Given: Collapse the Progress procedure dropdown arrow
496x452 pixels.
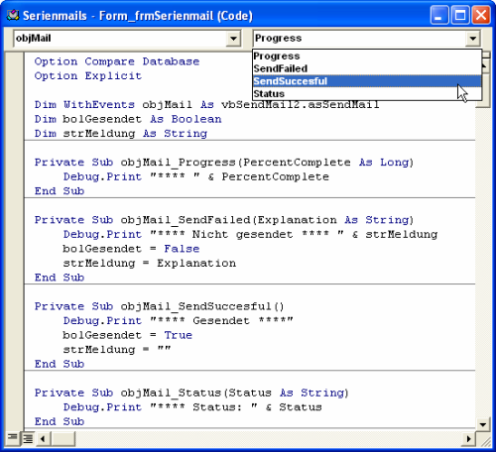Looking at the screenshot, I should click(x=473, y=39).
